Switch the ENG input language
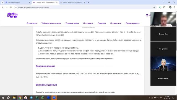Image resolution: width=177 pixels, height=100 pixels. 161,98
